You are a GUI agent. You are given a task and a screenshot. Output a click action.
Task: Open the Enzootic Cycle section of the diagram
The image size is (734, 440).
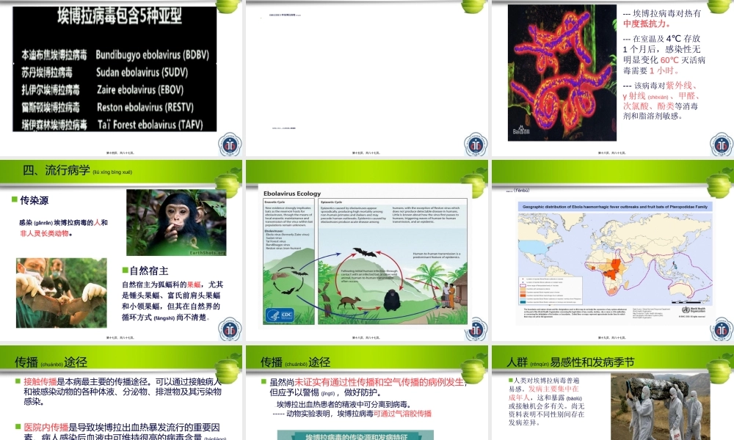pos(275,202)
